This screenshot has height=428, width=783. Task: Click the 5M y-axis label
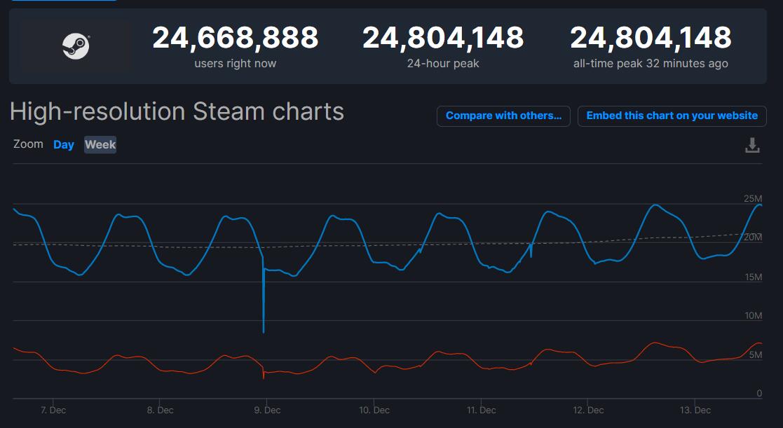(x=756, y=355)
